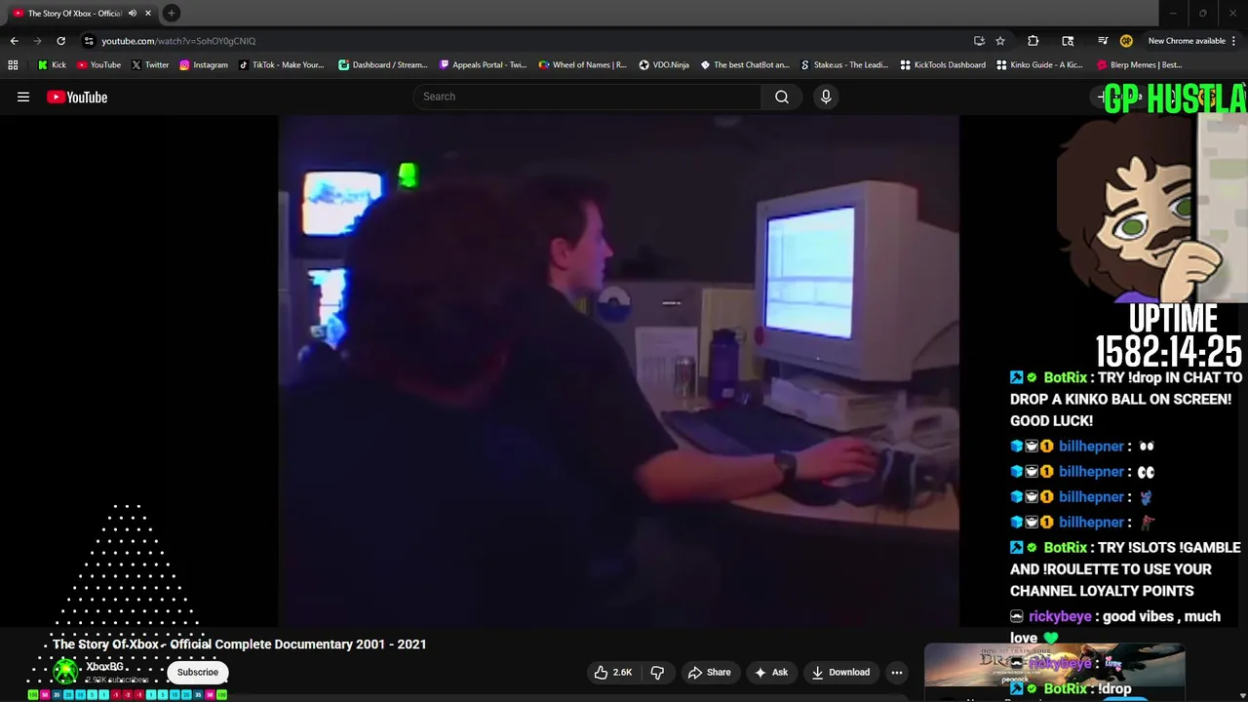The height and width of the screenshot is (702, 1248).
Task: Open Blerp Memes bookmark
Action: (x=1140, y=65)
